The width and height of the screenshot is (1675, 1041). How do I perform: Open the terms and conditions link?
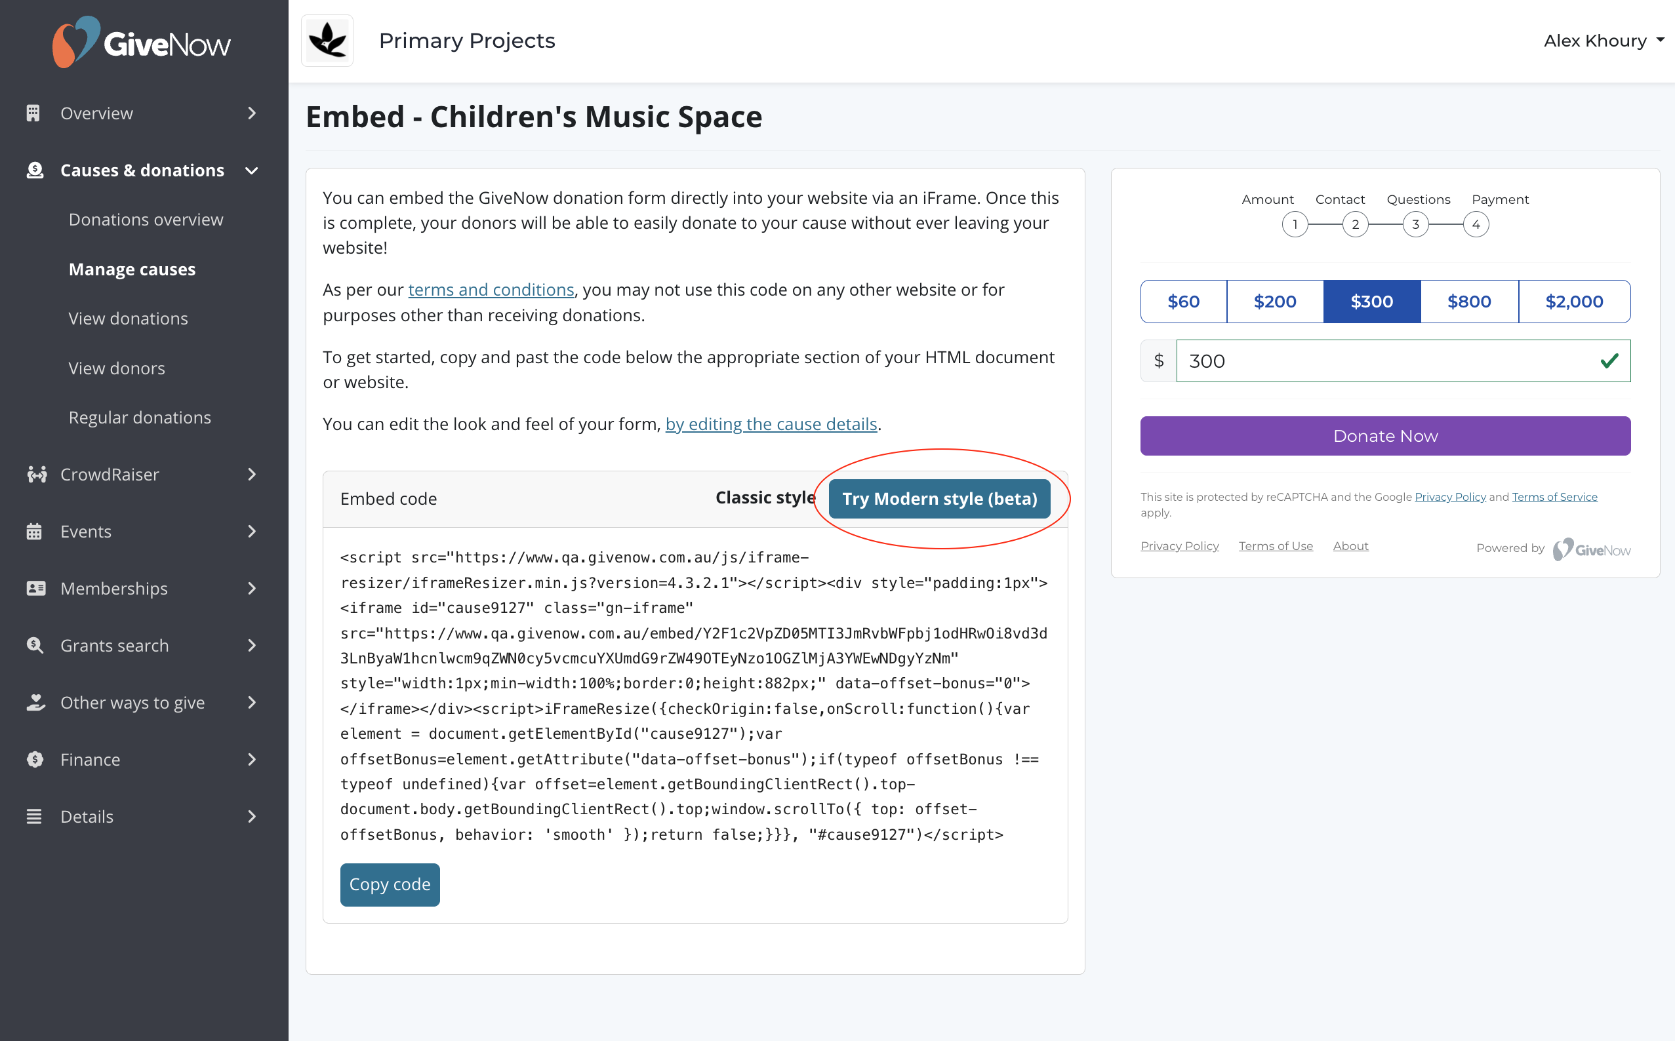[491, 290]
